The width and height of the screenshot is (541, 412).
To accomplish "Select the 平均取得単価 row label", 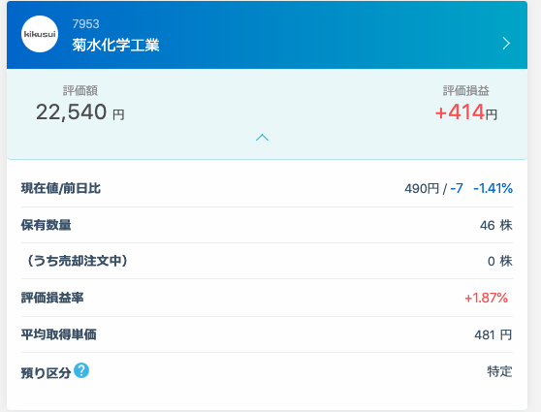I will tap(58, 334).
